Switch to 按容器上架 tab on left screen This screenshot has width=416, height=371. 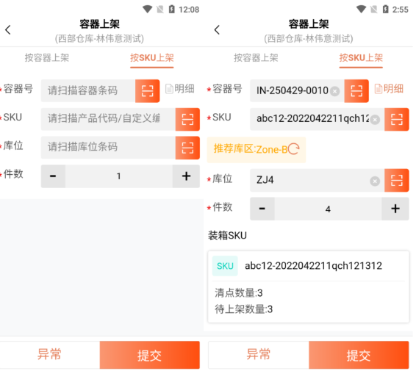click(x=47, y=58)
